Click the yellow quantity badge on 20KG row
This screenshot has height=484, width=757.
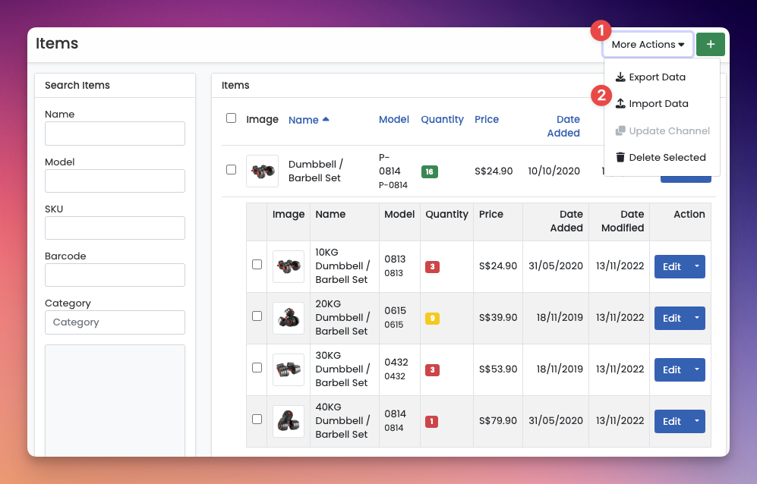pyautogui.click(x=432, y=319)
